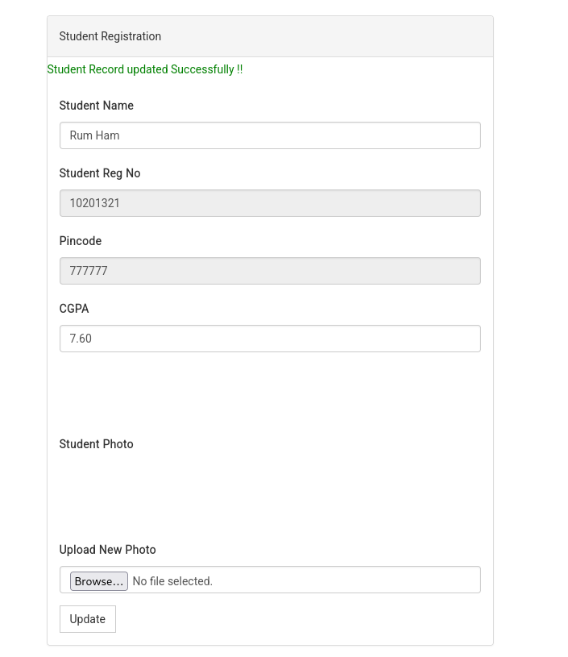The height and width of the screenshot is (657, 568).
Task: Open file chooser with Browse button
Action: coord(99,581)
